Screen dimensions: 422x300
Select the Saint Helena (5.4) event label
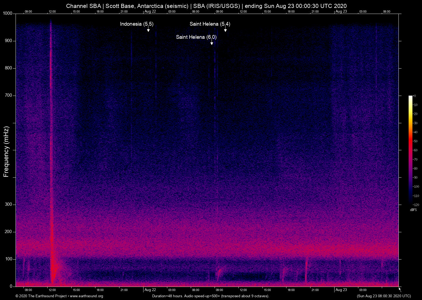tap(210, 24)
